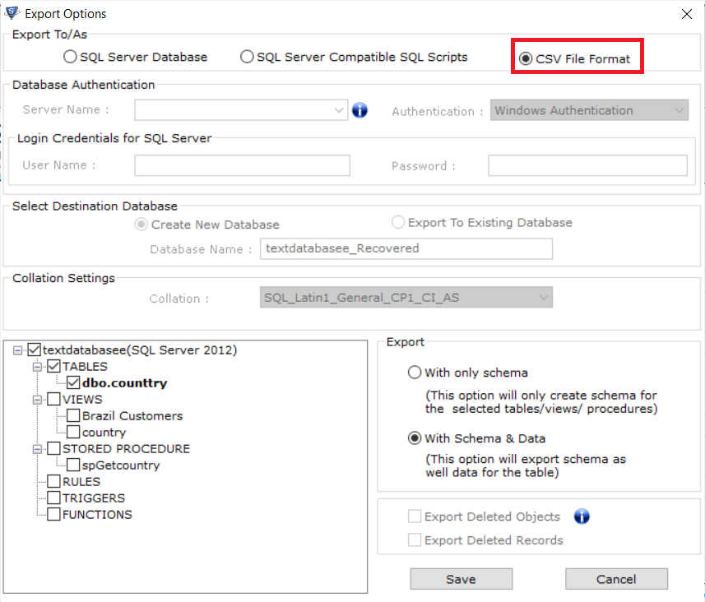This screenshot has height=602, width=705.
Task: Select the With Schema & Data option
Action: click(x=415, y=438)
